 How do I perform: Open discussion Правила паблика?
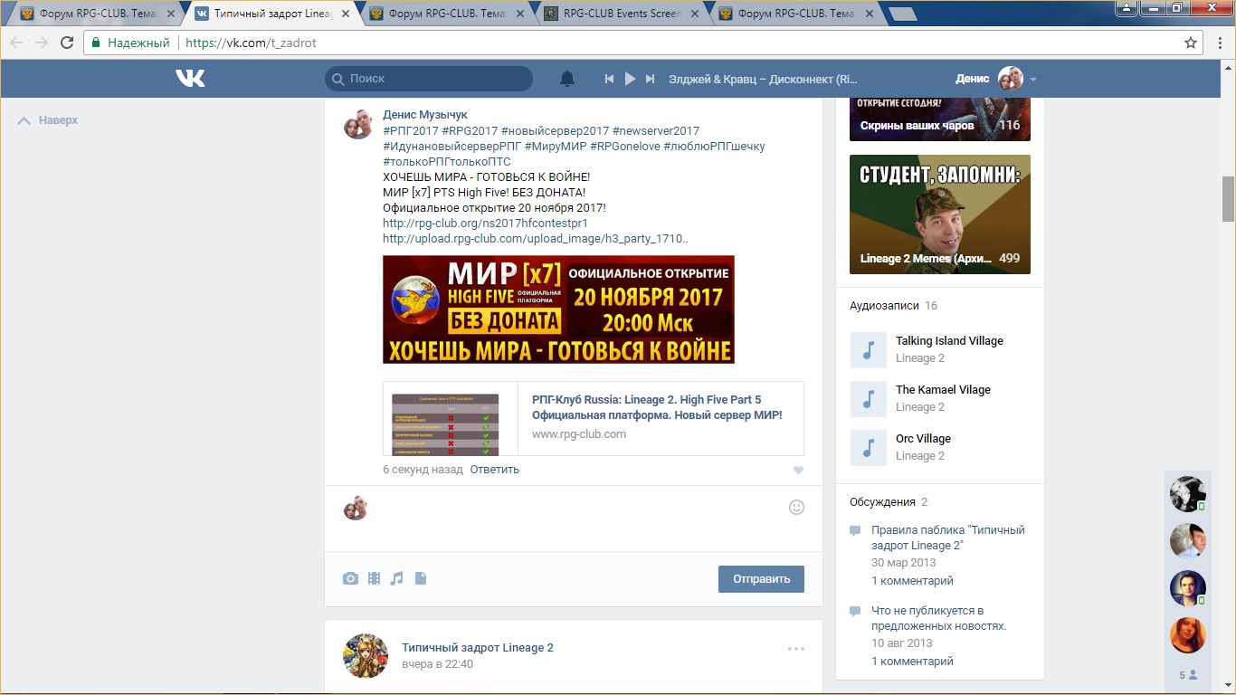click(948, 538)
